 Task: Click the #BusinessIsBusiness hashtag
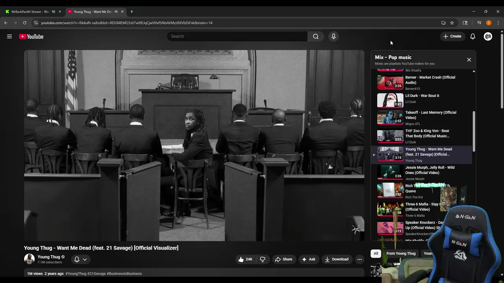pyautogui.click(x=124, y=274)
